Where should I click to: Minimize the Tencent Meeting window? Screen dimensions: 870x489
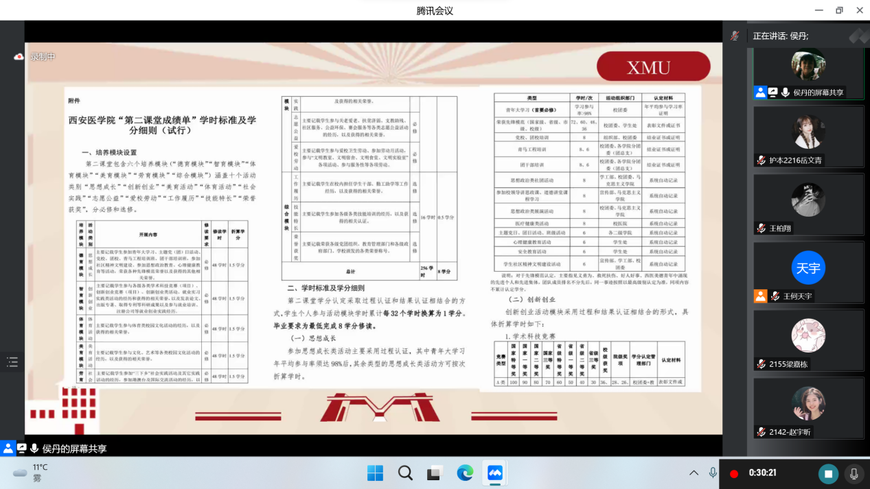pos(818,10)
